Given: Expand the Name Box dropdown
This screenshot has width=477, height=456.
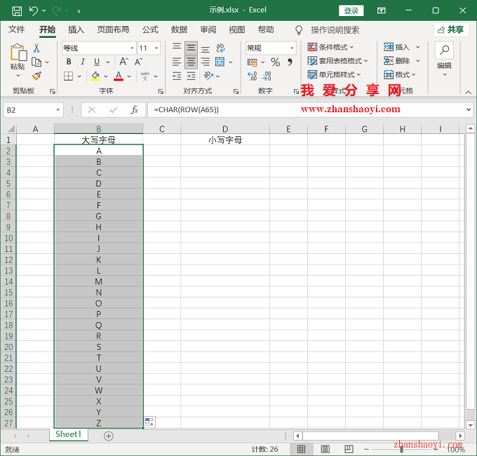Looking at the screenshot, I should click(58, 110).
